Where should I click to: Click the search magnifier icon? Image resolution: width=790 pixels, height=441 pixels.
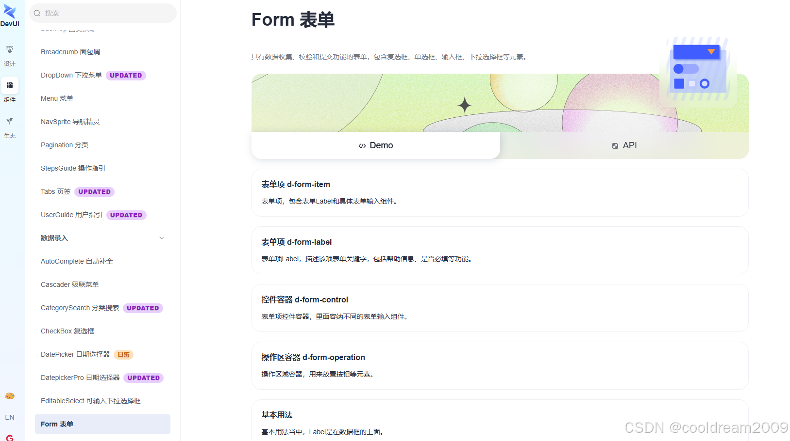[37, 13]
